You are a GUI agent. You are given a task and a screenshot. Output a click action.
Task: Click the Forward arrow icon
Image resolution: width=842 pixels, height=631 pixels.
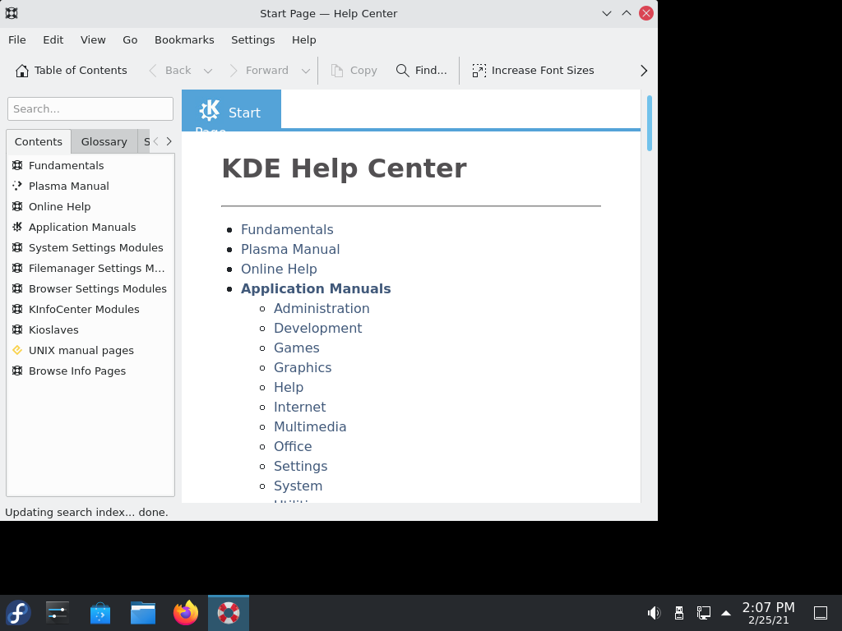coord(234,71)
